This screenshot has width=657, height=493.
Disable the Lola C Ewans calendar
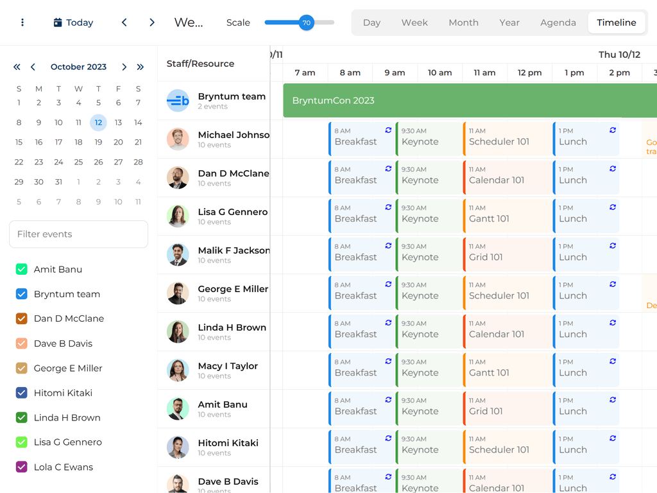[21, 467]
